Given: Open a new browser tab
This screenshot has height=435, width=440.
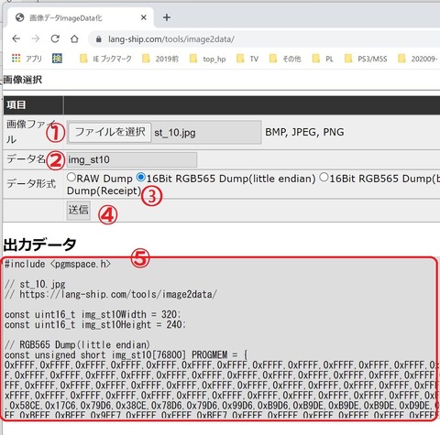Looking at the screenshot, I should point(167,17).
